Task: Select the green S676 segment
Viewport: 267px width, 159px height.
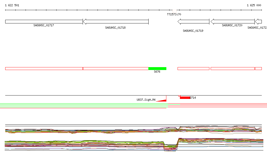Action: [157, 68]
